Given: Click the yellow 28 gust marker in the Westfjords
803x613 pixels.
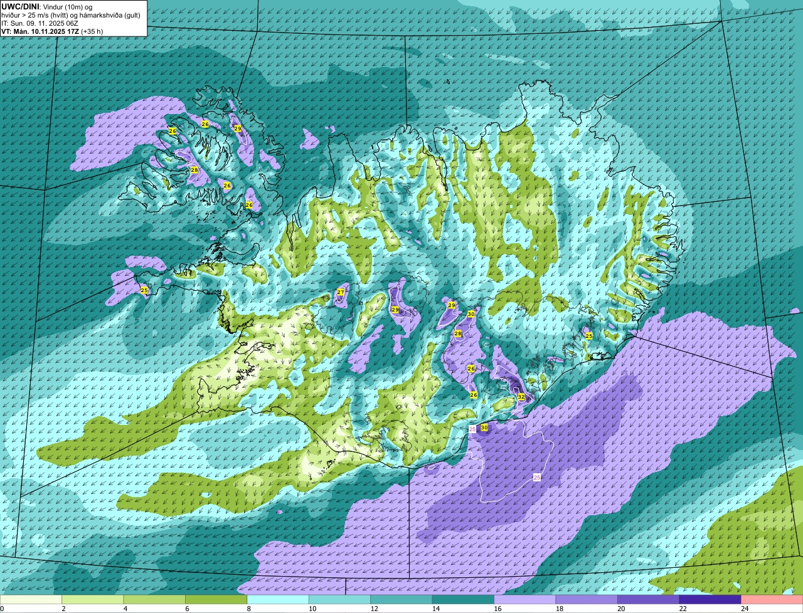Looking at the screenshot, I should tap(194, 170).
